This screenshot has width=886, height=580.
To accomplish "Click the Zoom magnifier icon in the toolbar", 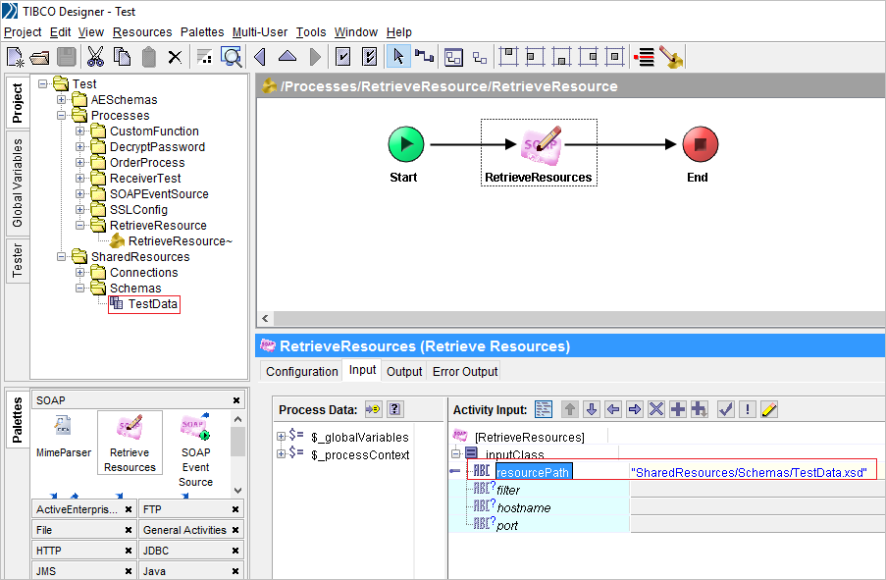I will pos(232,56).
